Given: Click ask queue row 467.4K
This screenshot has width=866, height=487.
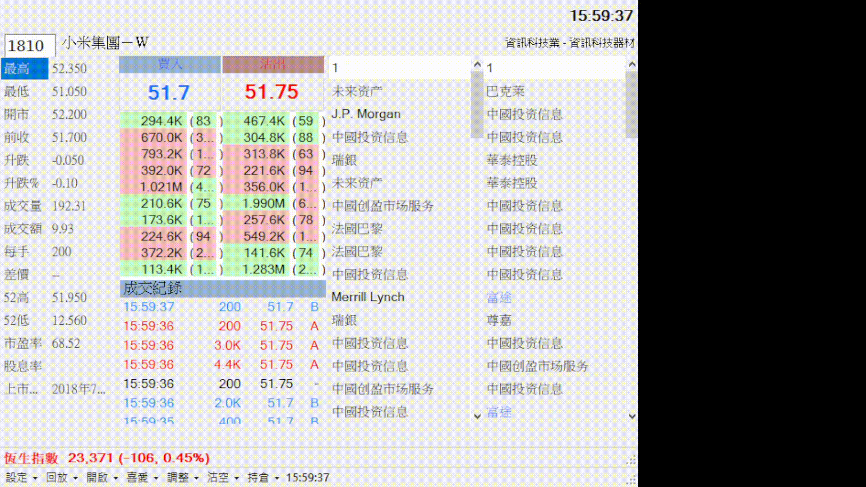Looking at the screenshot, I should (x=274, y=121).
